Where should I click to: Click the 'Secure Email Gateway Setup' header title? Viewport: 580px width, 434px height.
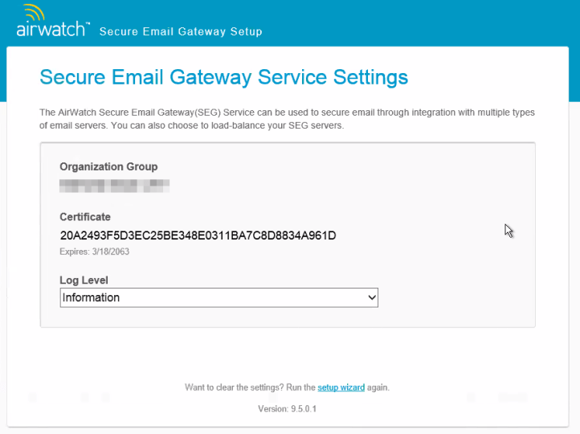(181, 32)
